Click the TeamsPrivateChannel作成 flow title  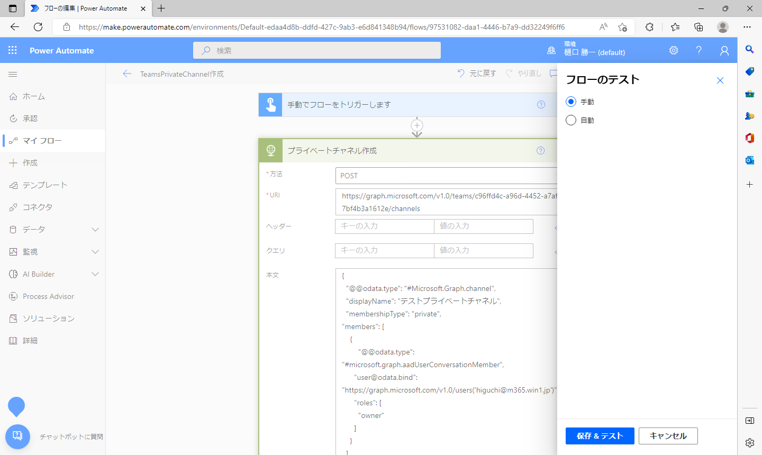point(182,74)
